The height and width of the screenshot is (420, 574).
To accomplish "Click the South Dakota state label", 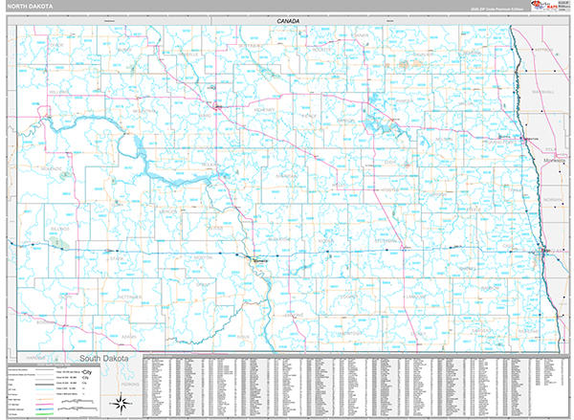I will pos(104,358).
